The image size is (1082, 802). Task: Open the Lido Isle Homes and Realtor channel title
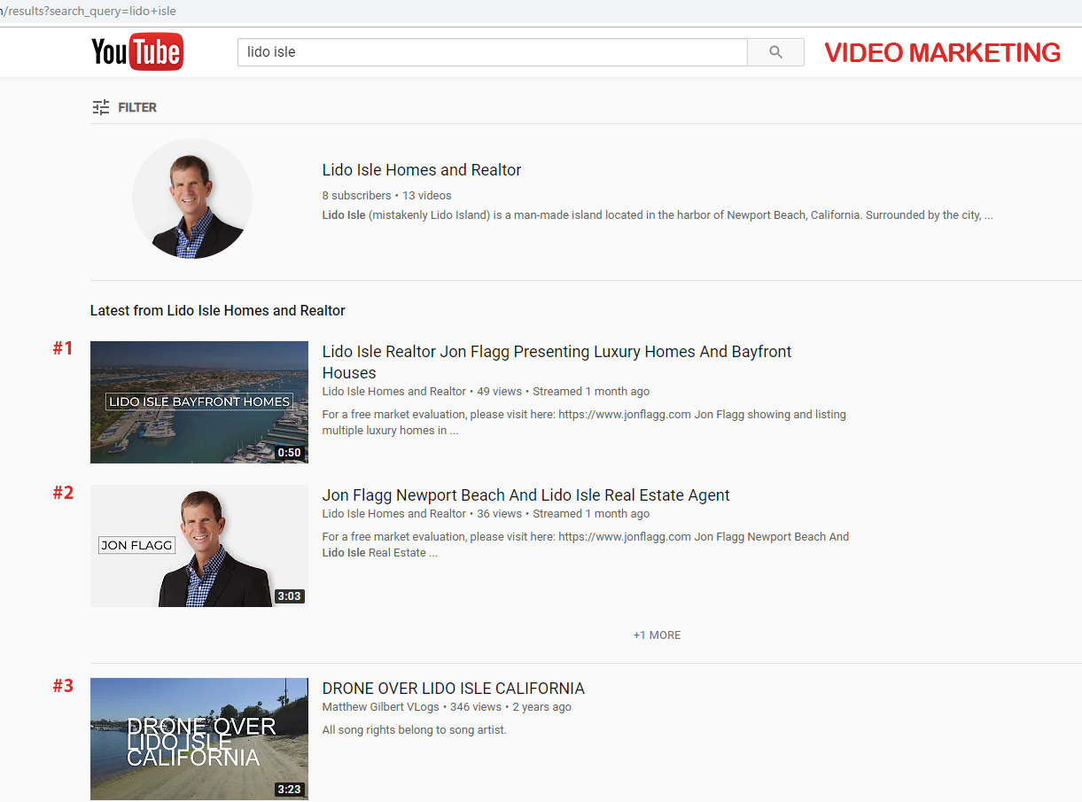point(421,170)
